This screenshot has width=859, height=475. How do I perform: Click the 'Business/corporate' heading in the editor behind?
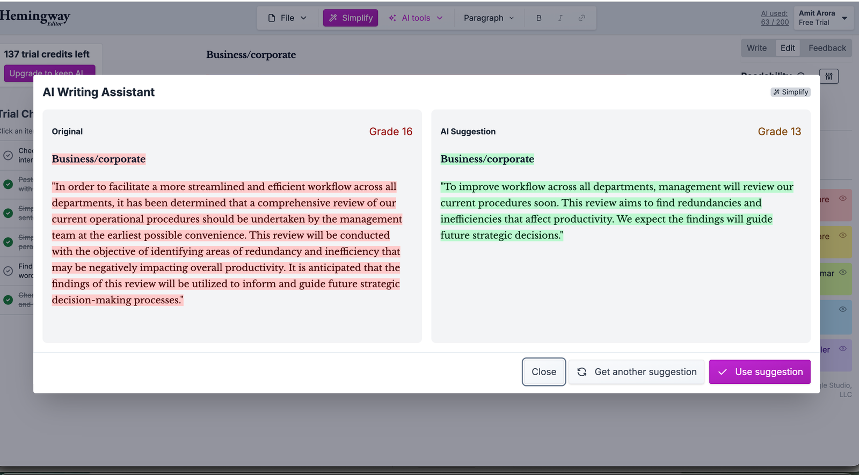251,55
